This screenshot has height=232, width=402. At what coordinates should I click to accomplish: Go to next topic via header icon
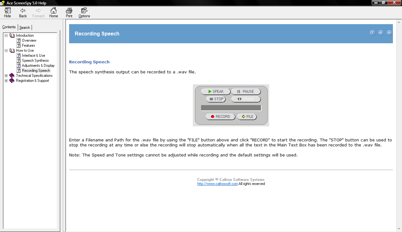[x=389, y=33]
